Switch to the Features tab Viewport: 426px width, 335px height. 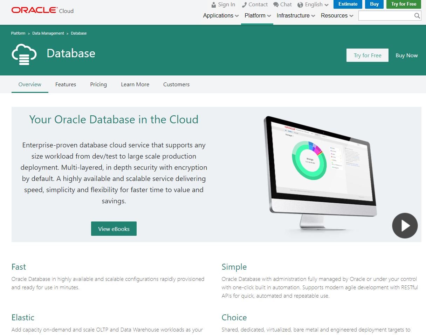[x=66, y=84]
